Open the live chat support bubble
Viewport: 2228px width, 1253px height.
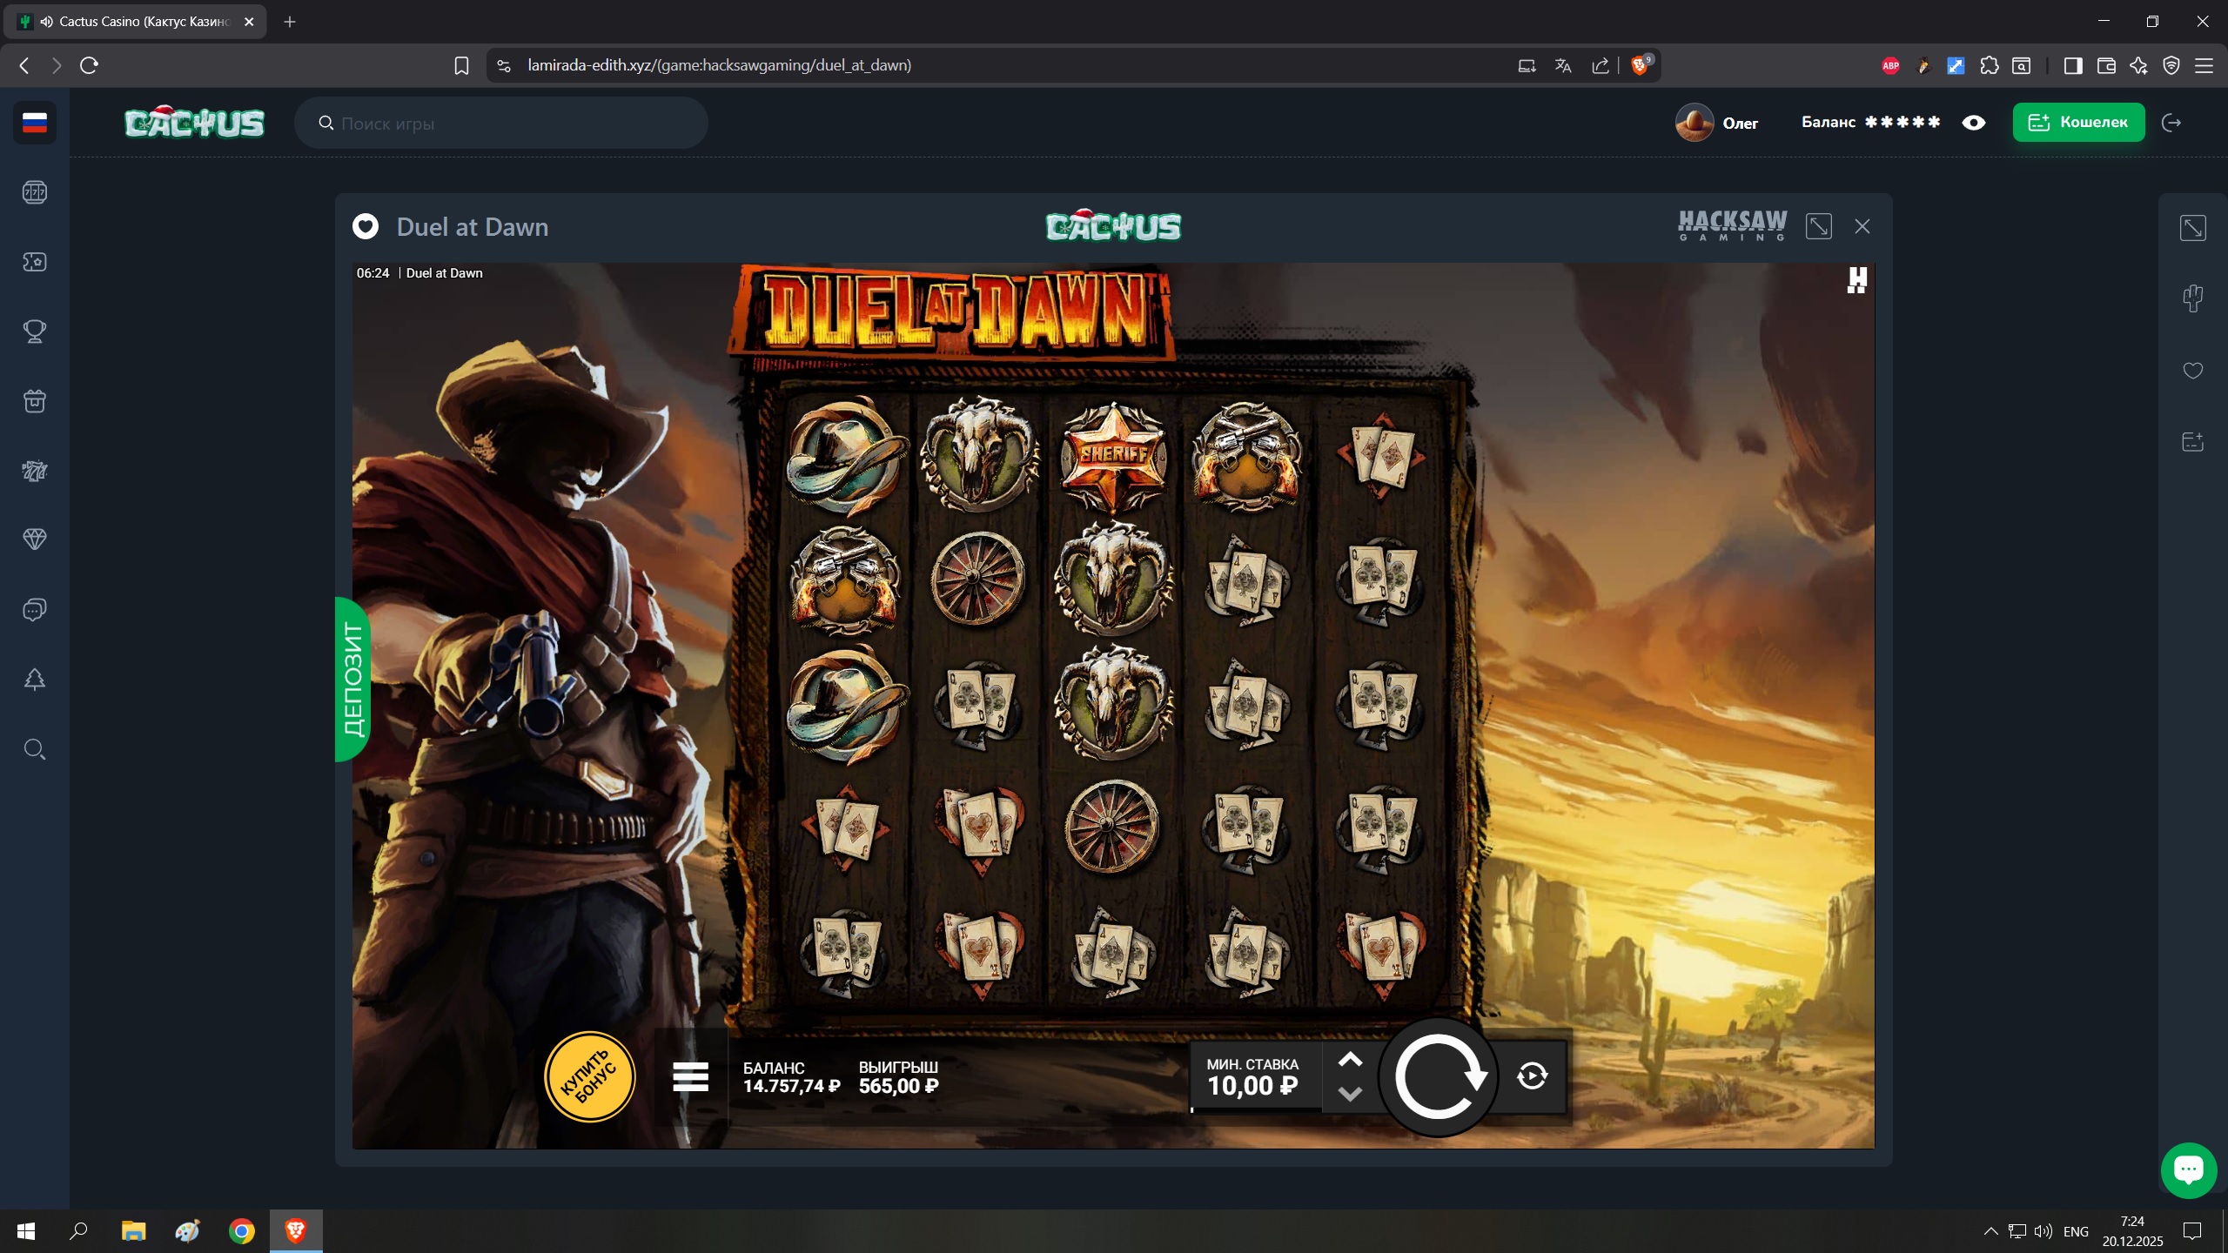point(2188,1169)
